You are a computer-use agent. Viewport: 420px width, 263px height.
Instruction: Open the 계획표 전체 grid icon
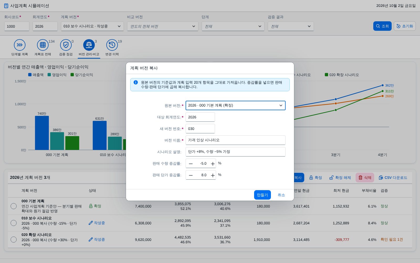(x=43, y=45)
